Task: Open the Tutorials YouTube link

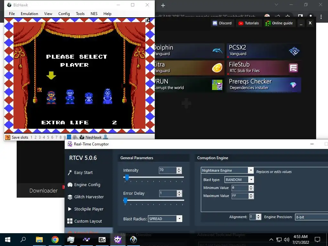Action: point(249,23)
